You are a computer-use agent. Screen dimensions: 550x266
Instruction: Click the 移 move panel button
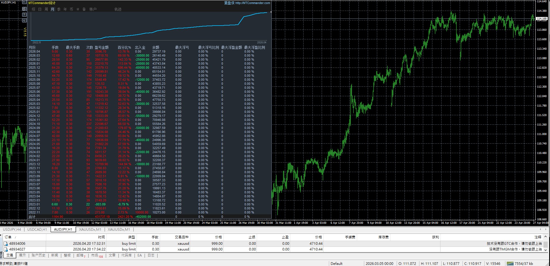(x=24, y=9)
